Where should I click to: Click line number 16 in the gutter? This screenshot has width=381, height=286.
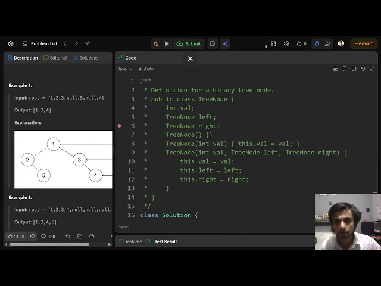(x=131, y=215)
